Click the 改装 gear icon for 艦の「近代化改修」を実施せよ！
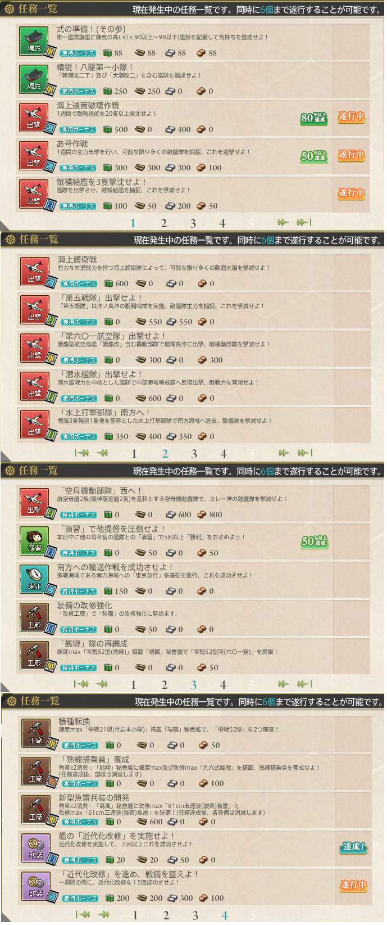Viewport: 387px width, 925px height. [x=36, y=847]
